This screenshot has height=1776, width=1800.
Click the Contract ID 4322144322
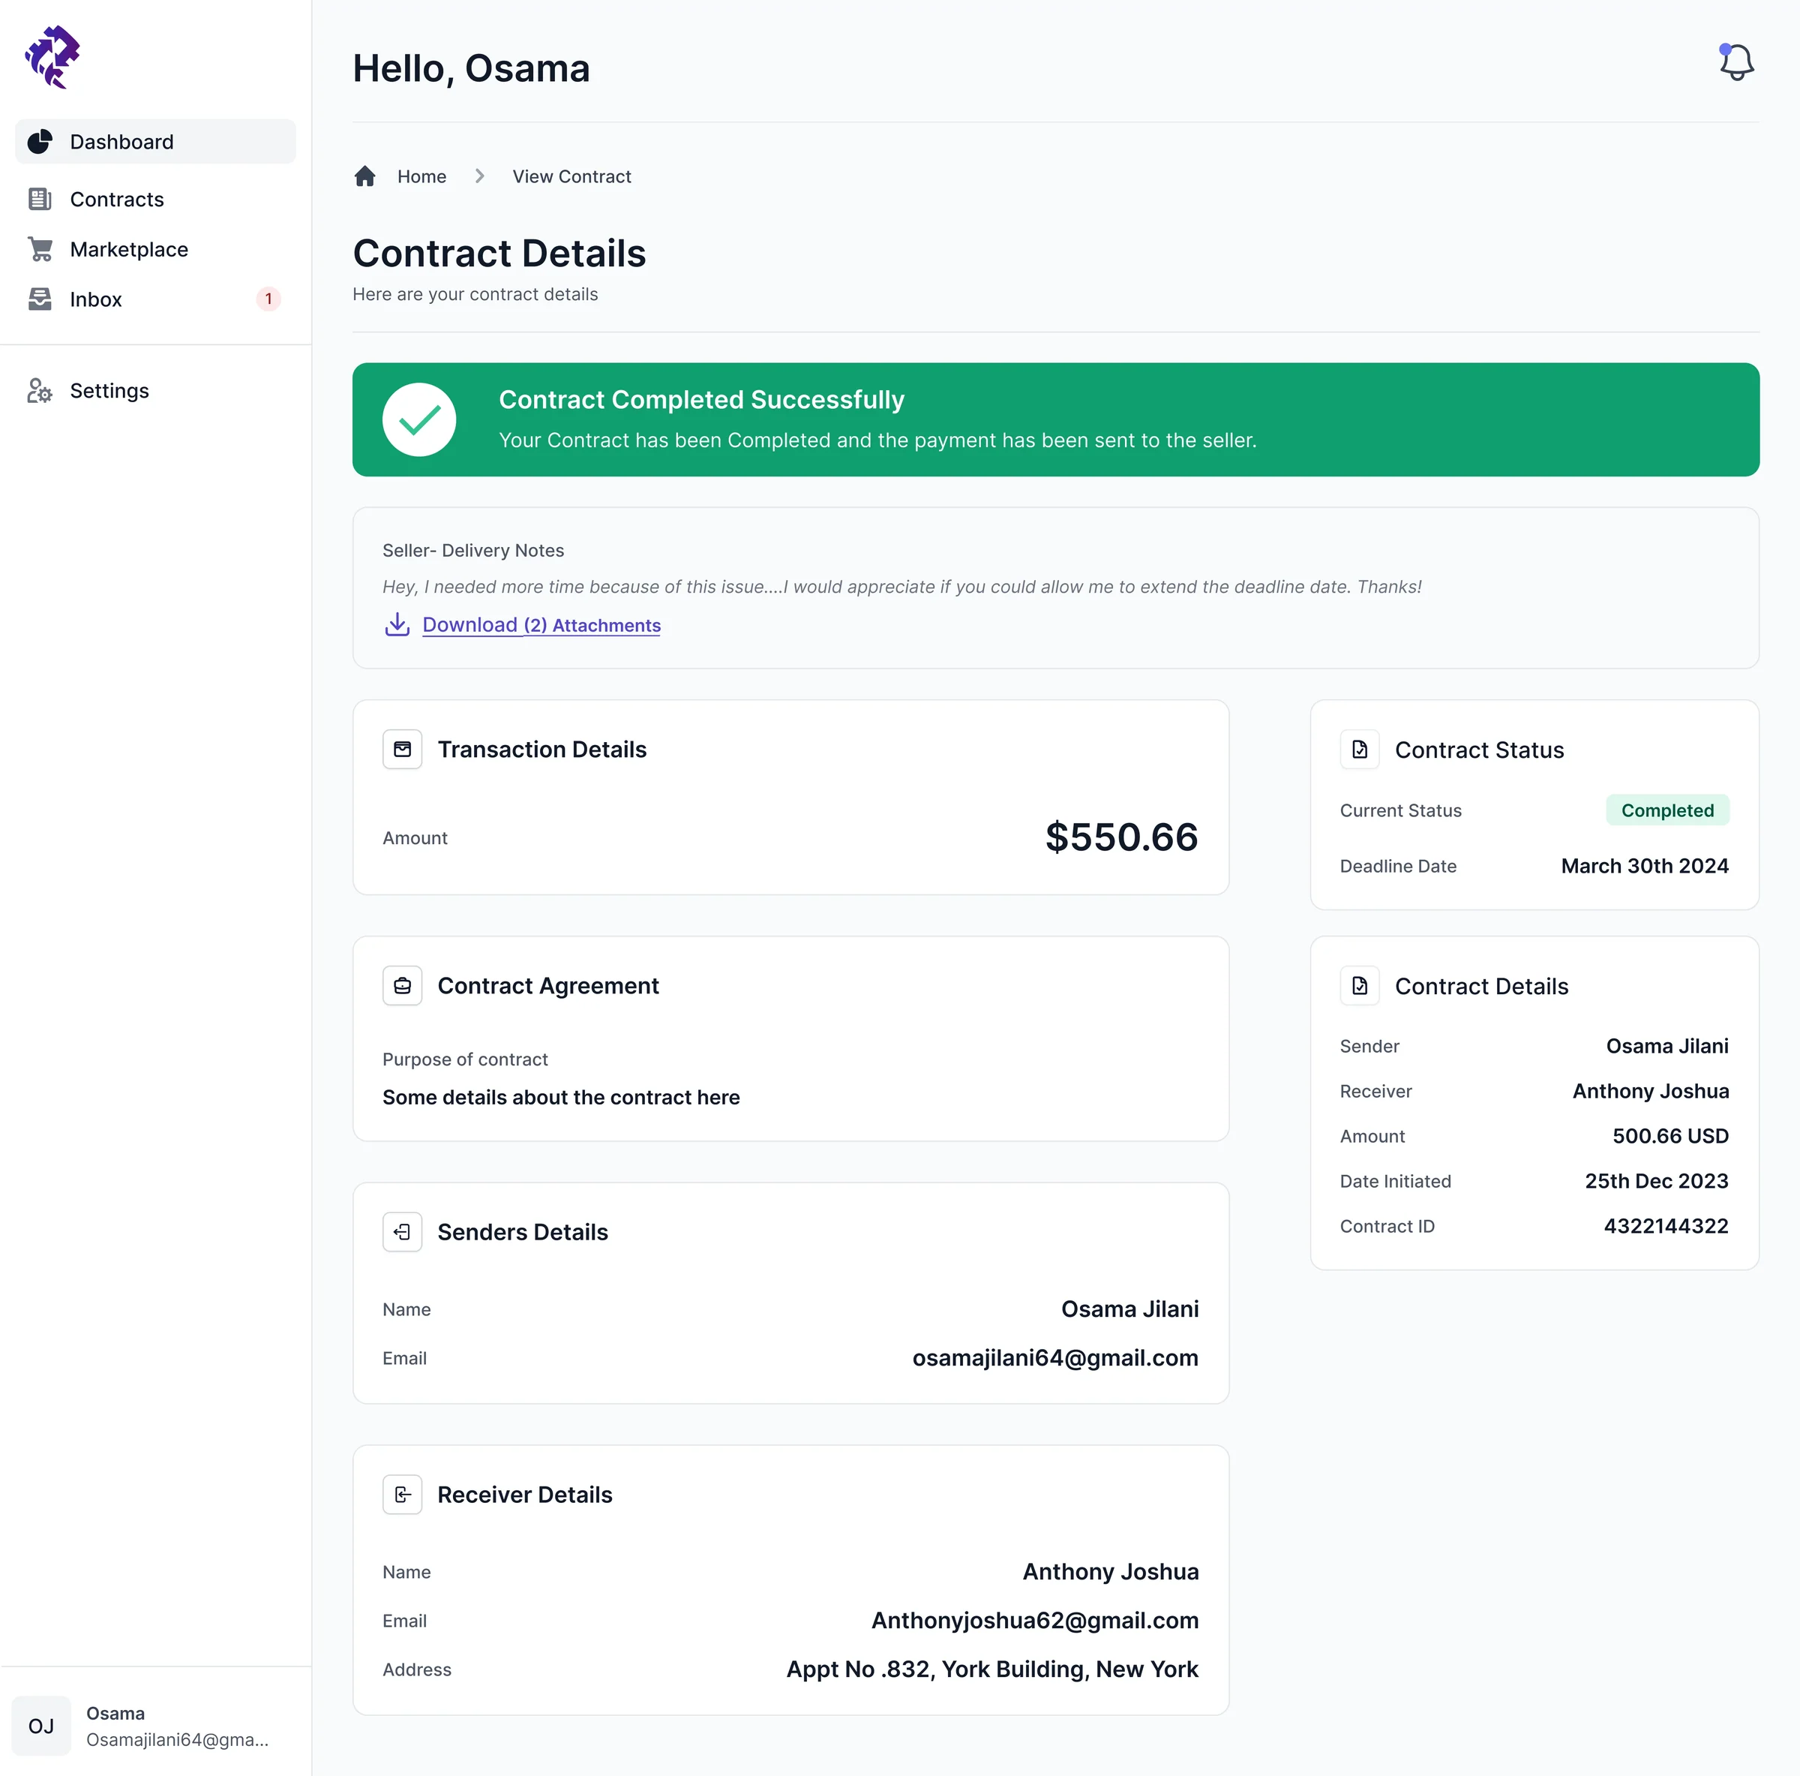1666,1226
